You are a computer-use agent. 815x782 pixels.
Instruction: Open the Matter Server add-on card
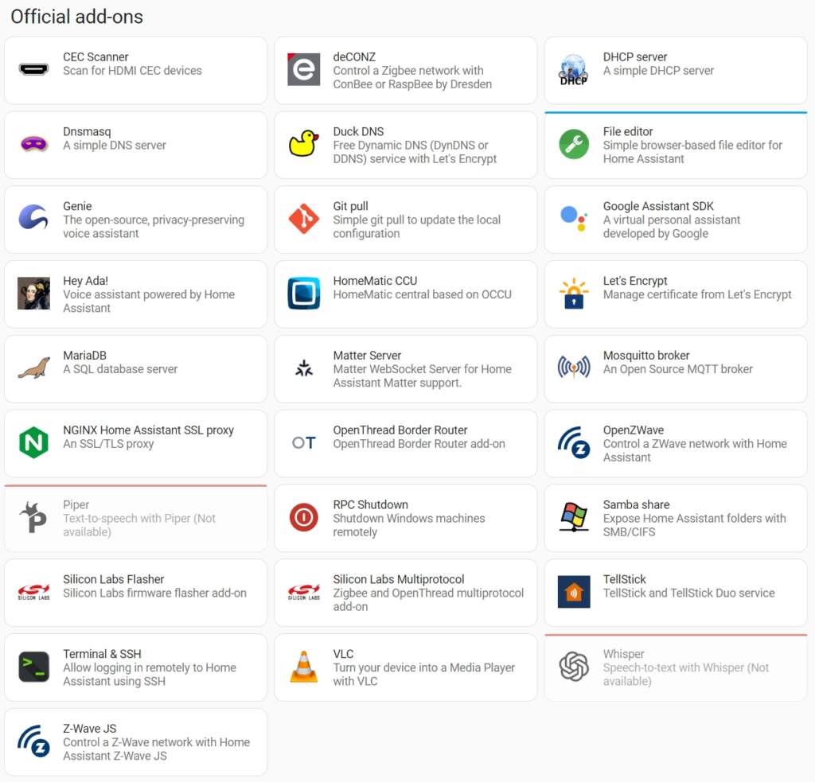click(x=405, y=368)
